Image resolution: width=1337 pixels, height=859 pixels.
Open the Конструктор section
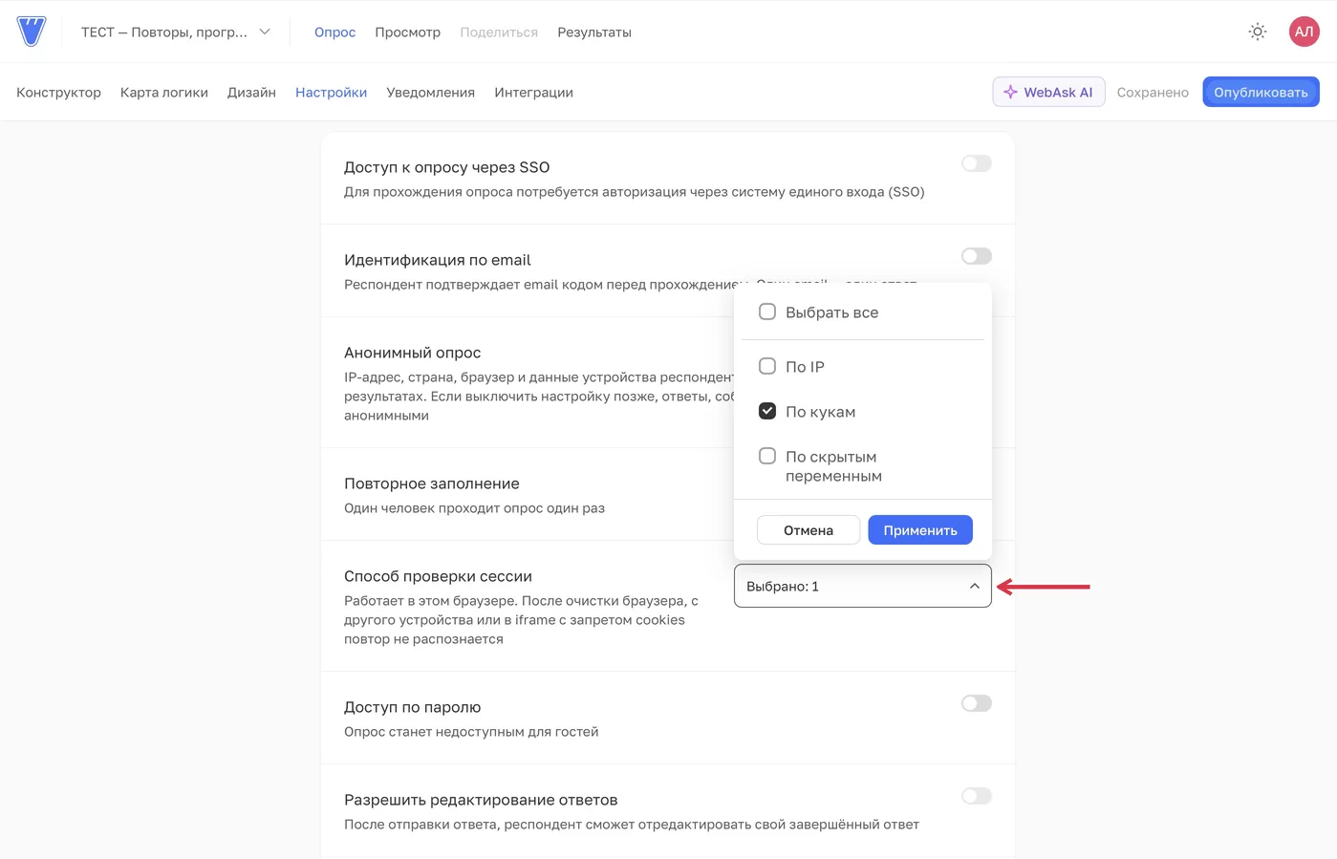point(58,93)
